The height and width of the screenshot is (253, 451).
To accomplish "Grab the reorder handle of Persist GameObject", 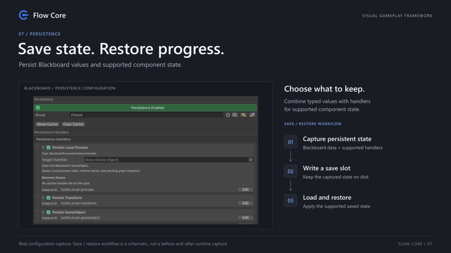I will point(38,211).
